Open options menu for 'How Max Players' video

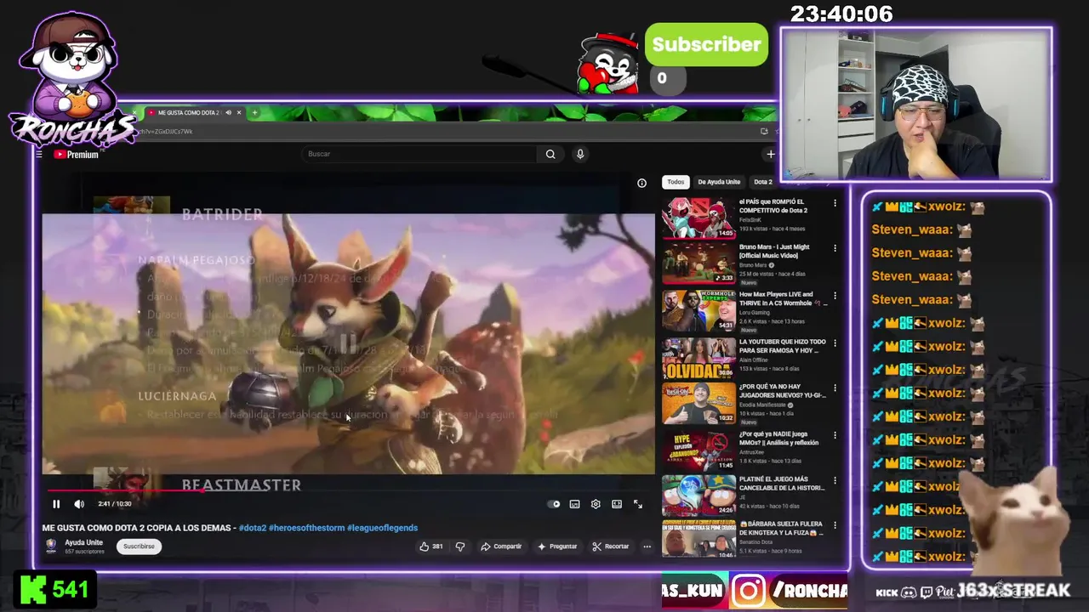pos(835,296)
